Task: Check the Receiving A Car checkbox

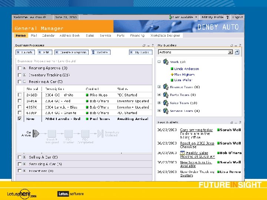Action: [20, 81]
